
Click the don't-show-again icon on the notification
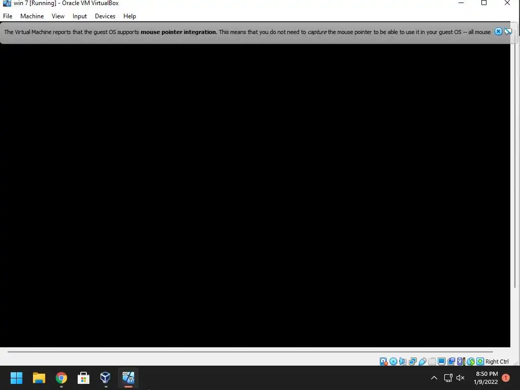pyautogui.click(x=508, y=31)
